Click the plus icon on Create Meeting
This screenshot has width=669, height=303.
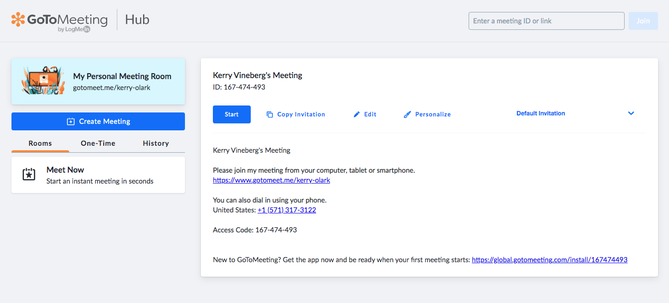click(71, 121)
